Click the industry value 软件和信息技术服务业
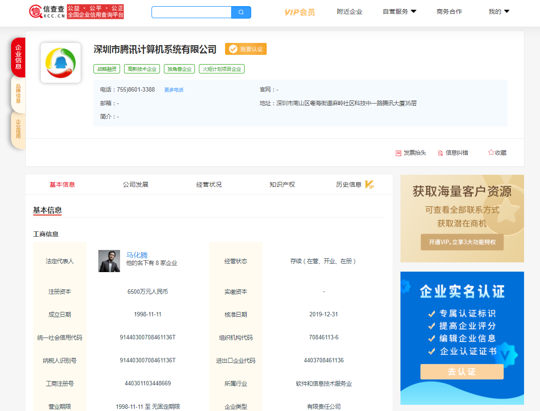Image resolution: width=540 pixels, height=411 pixels. [324, 384]
